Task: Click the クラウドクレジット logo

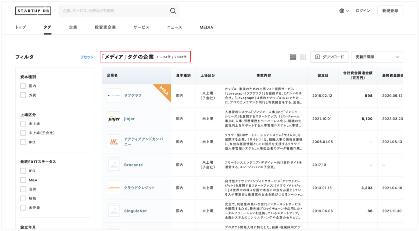Action: coord(114,188)
